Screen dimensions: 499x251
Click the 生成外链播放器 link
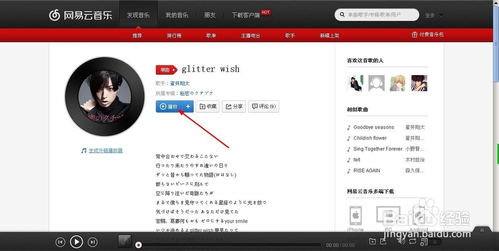click(106, 150)
